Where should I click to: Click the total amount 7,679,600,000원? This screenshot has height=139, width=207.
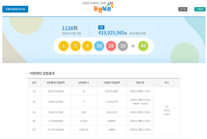coord(56,121)
